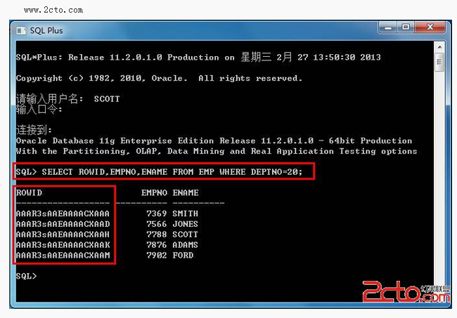Click the scrollbar up arrow
Image resolution: width=457 pixels, height=318 pixels.
pyautogui.click(x=439, y=47)
